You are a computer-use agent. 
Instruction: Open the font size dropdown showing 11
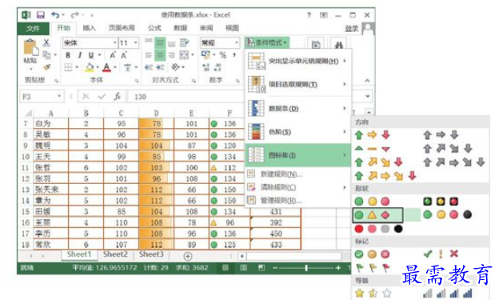click(136, 42)
